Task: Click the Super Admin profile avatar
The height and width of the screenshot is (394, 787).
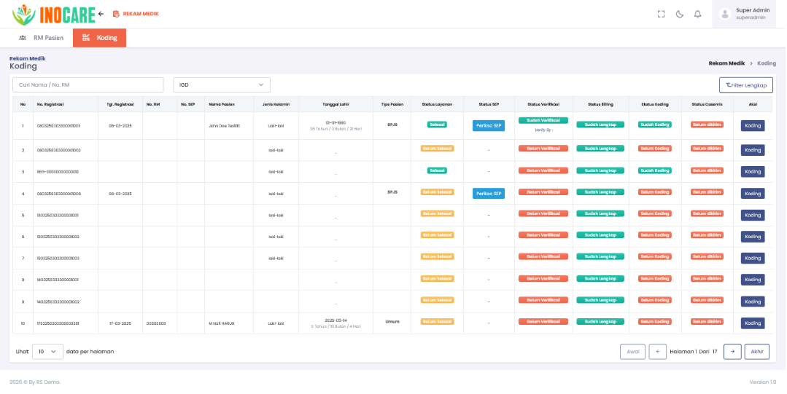Action: click(x=725, y=14)
